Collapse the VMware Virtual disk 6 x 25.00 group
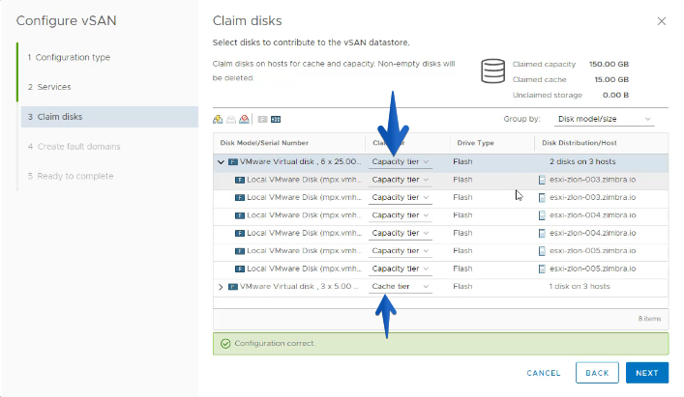684x397 pixels. (221, 162)
